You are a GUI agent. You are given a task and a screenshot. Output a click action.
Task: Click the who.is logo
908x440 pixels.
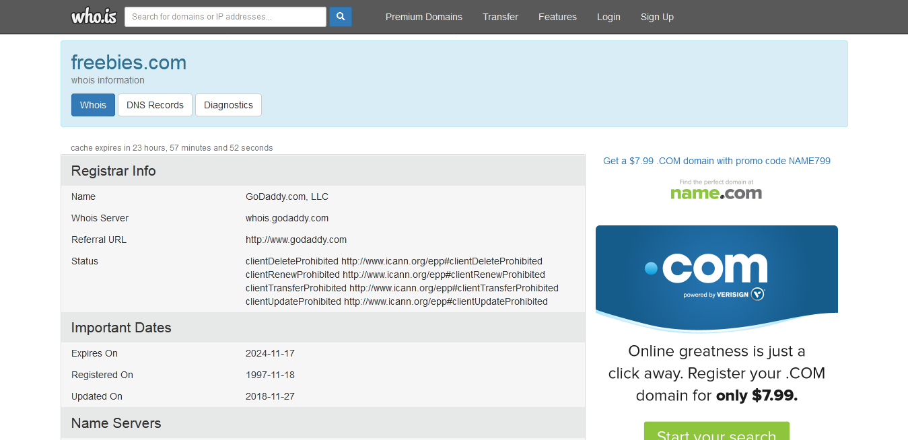tap(94, 17)
